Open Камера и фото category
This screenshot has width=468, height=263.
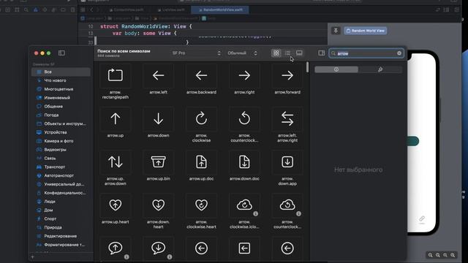[61, 141]
